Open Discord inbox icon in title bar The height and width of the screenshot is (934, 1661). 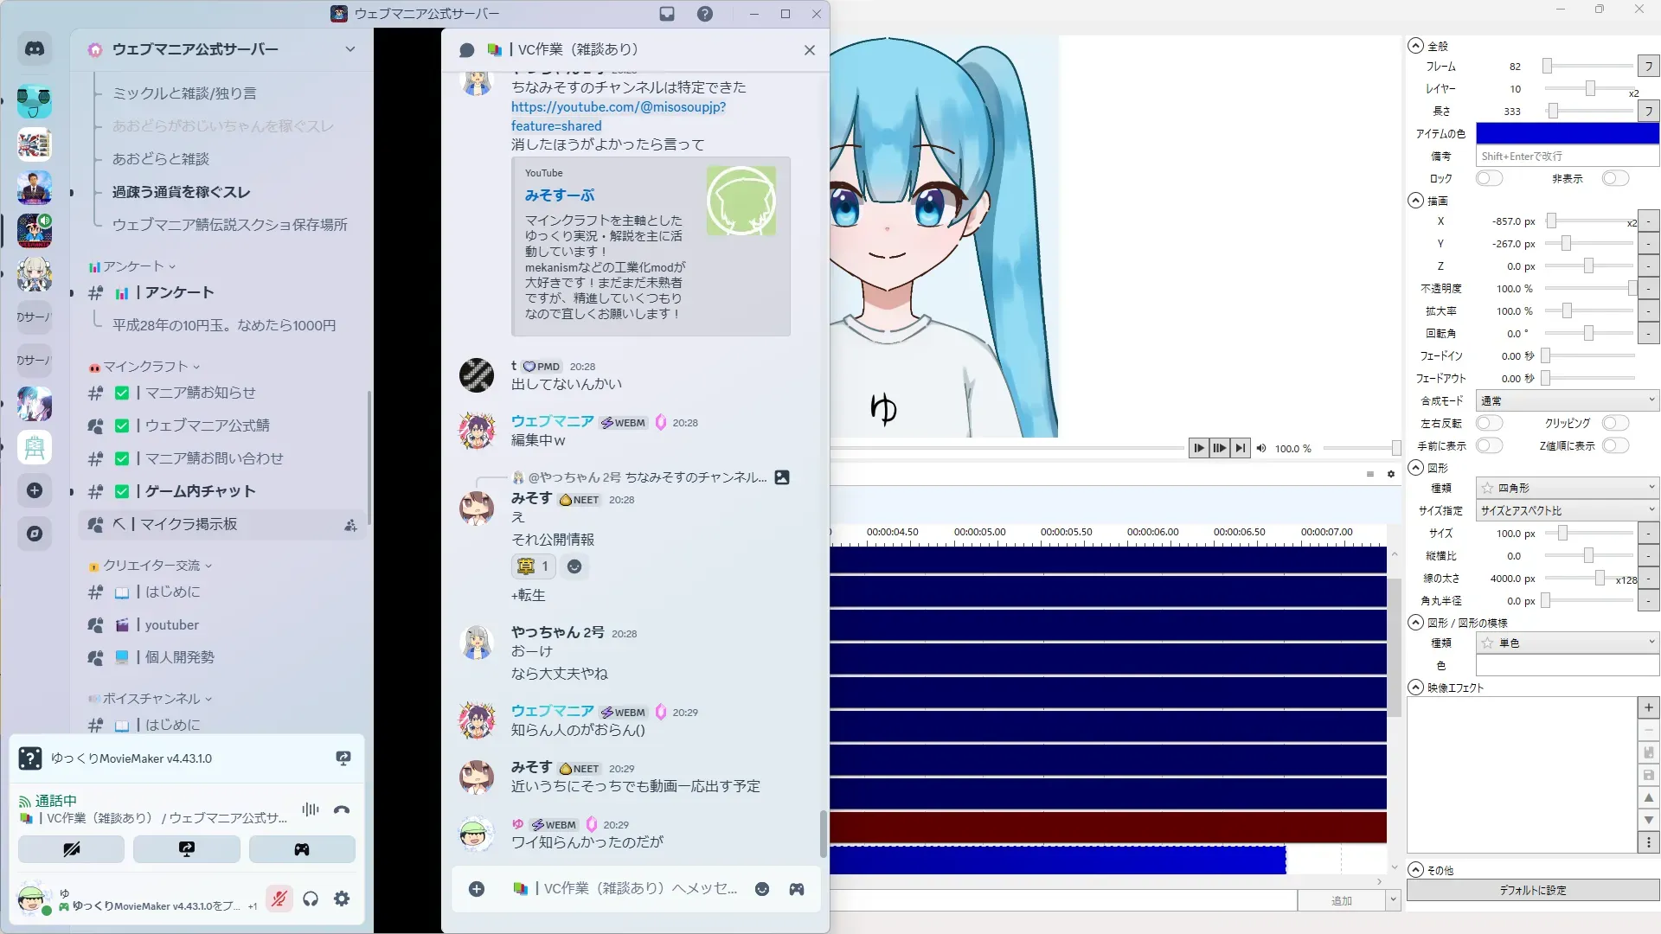[x=667, y=14]
